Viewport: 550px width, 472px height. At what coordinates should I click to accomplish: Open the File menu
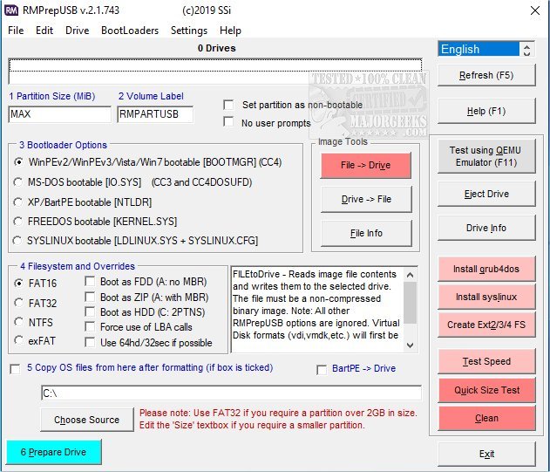click(x=16, y=31)
